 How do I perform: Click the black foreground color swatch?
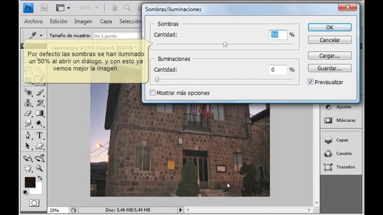(30, 182)
